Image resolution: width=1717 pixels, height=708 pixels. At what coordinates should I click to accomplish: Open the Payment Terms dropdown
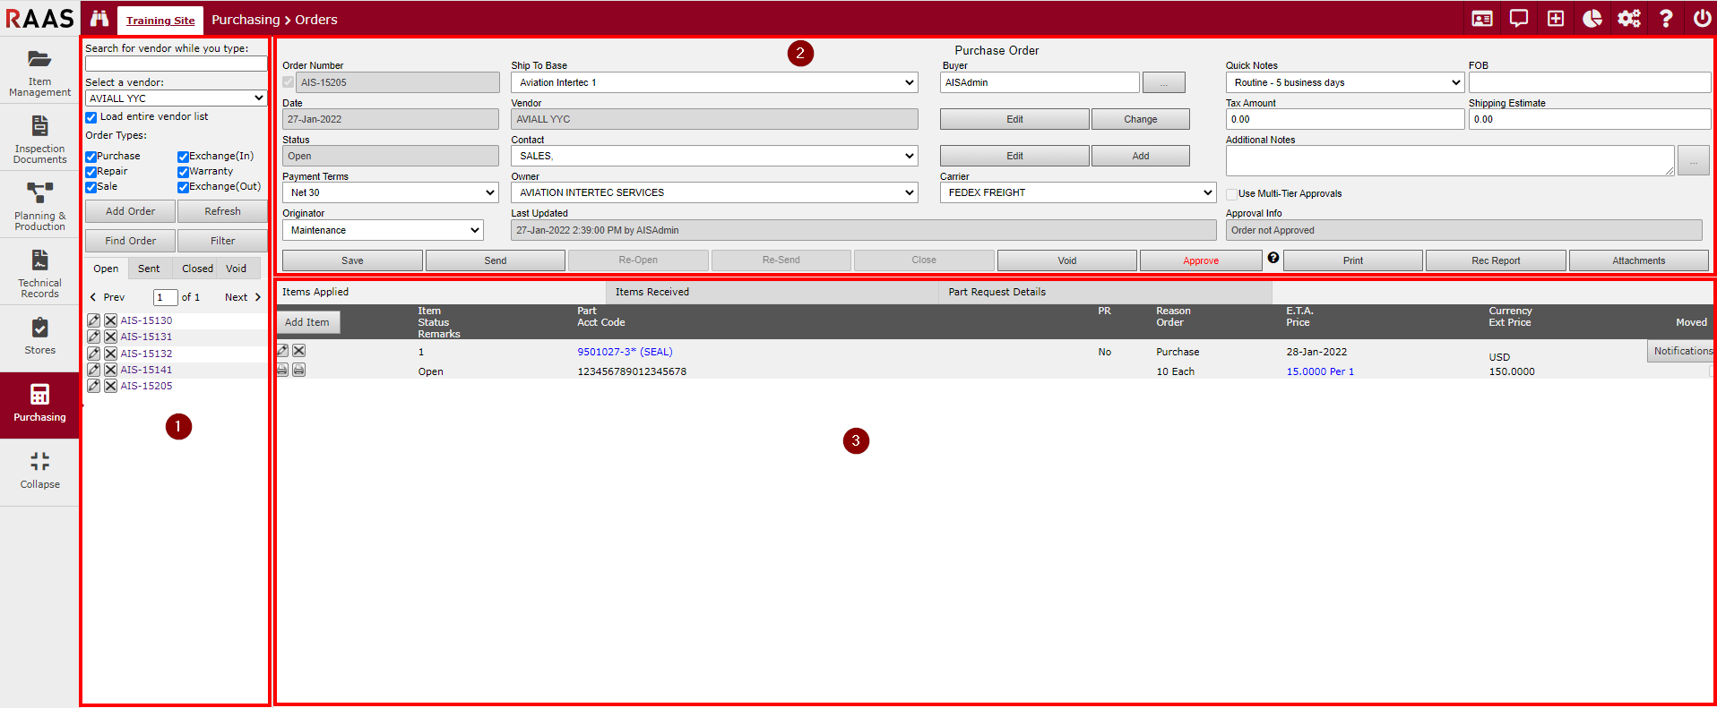pos(390,192)
